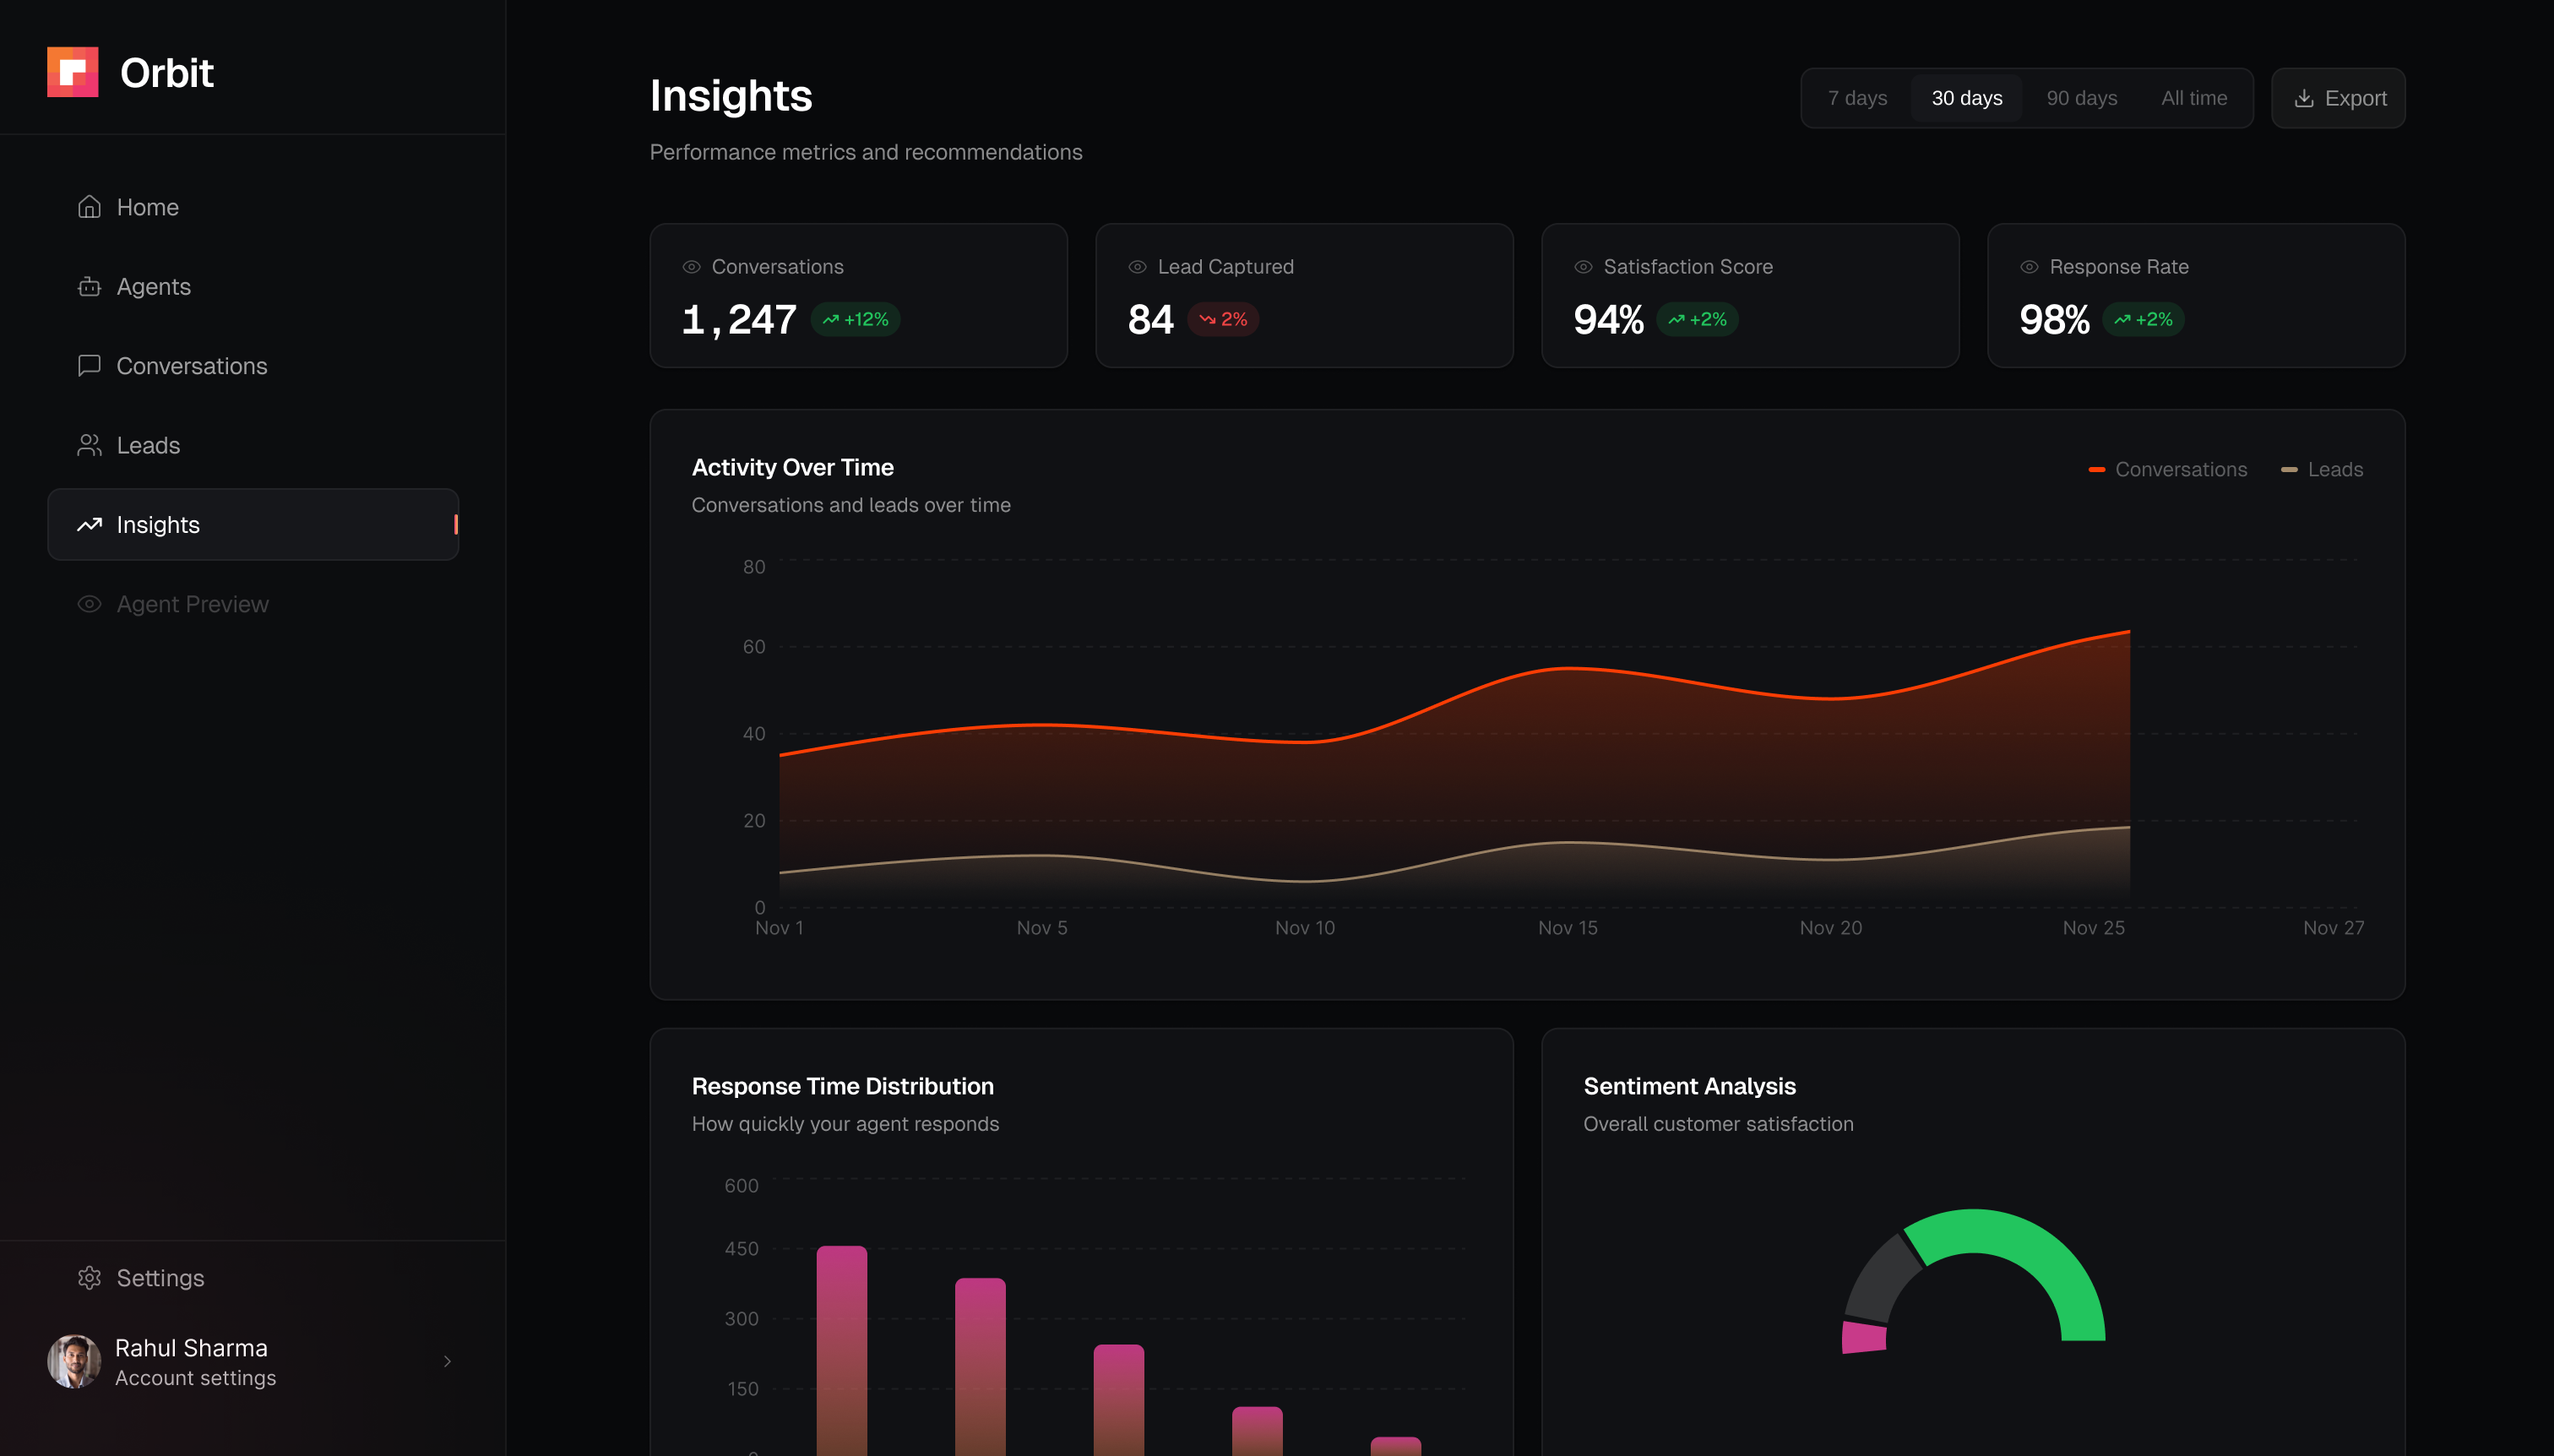Viewport: 2554px width, 1456px height.
Task: Select the Leads people icon
Action: pos(89,445)
